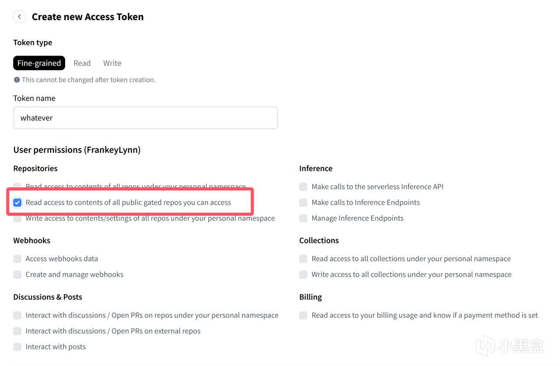Check Create and manage webhooks
The image size is (560, 366).
coord(17,275)
